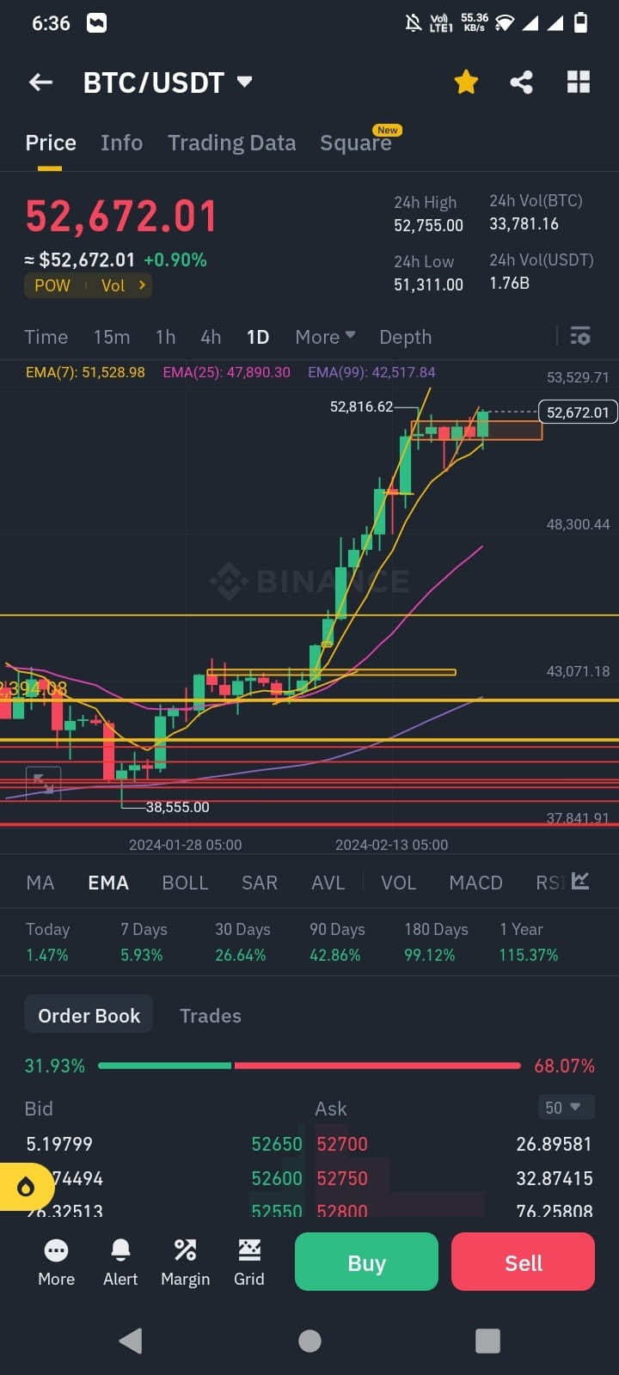The height and width of the screenshot is (1375, 619).
Task: Tap the 180 Days 99.12% change
Action: [x=436, y=942]
